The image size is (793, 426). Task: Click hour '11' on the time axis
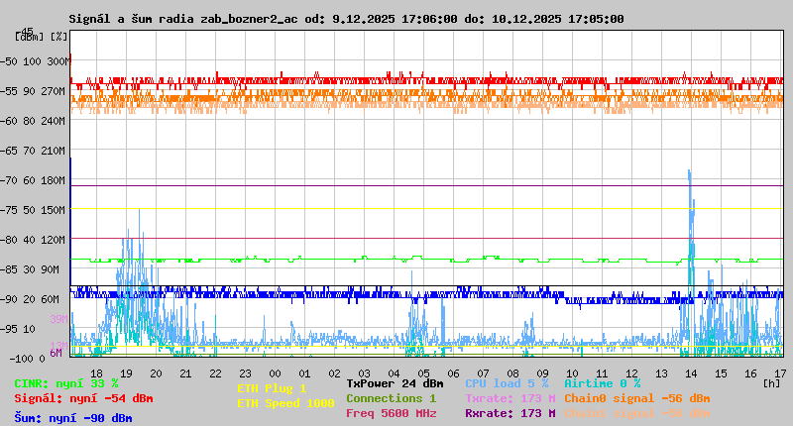pyautogui.click(x=602, y=373)
